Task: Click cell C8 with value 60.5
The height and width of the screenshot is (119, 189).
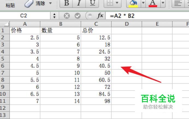Action: 96,80
